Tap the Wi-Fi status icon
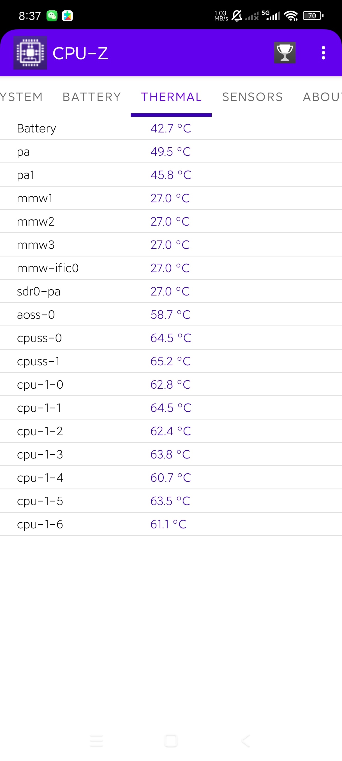Screen dimensions: 342x761 (x=291, y=16)
